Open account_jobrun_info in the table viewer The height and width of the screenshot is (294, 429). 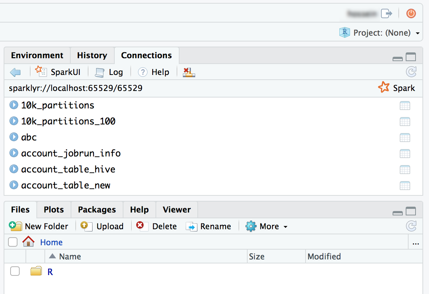coord(405,153)
